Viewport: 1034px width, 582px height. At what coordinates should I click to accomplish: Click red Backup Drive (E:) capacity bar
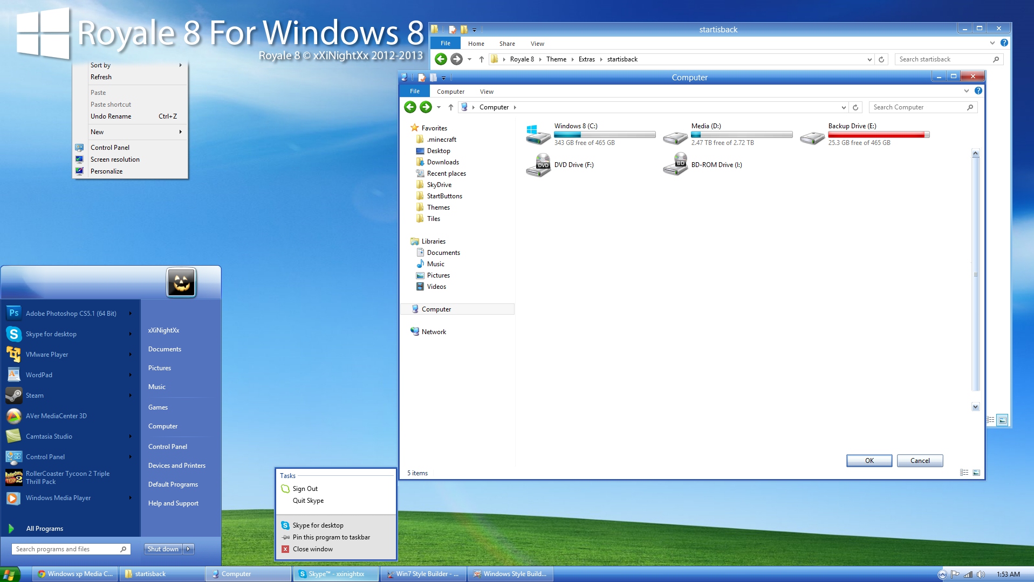pyautogui.click(x=879, y=135)
